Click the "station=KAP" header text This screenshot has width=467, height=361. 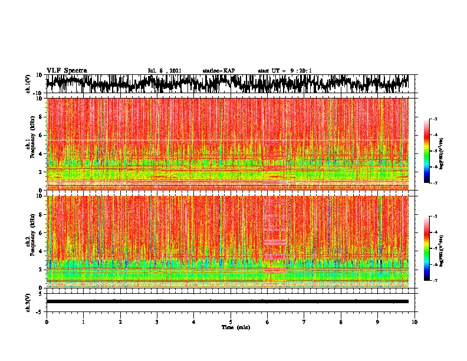[219, 71]
